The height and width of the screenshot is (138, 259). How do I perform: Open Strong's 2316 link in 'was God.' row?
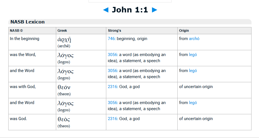coord(113,119)
